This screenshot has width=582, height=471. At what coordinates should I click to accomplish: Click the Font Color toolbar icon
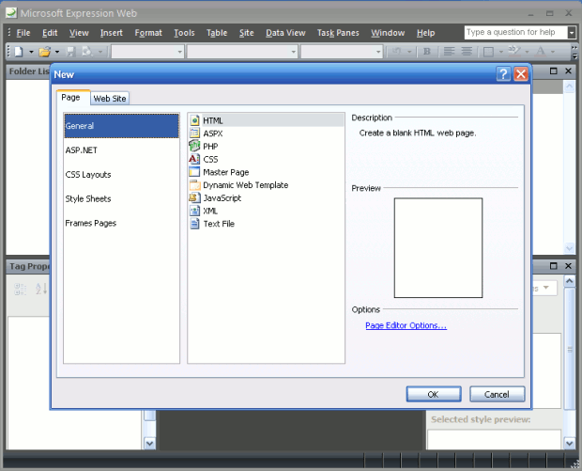coord(541,52)
